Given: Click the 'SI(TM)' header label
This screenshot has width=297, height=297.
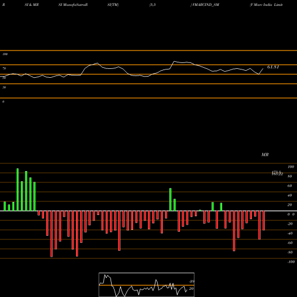Looking at the screenshot, I should point(113,5).
